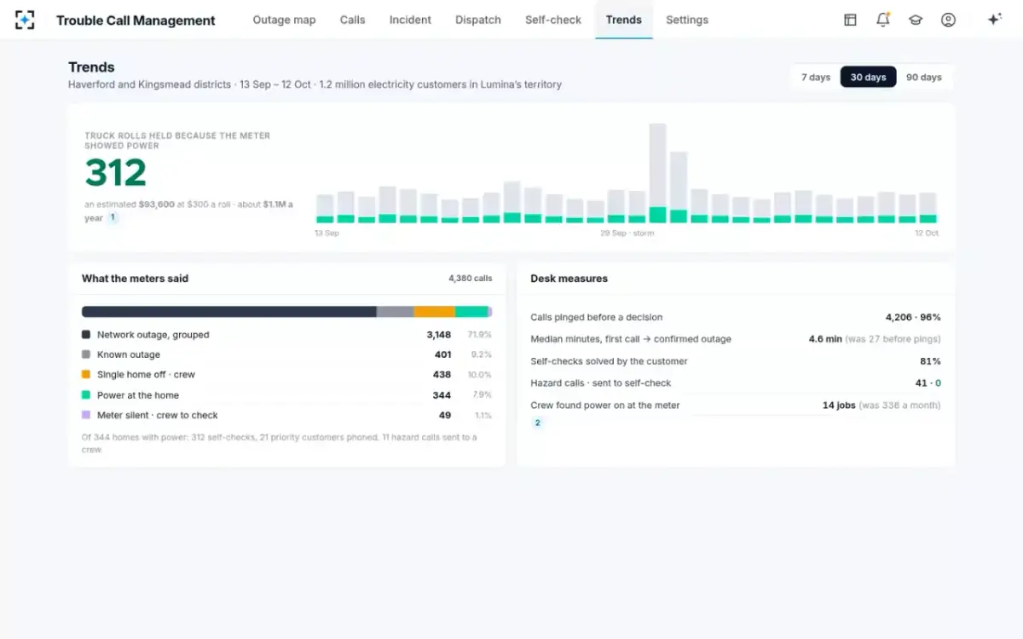Open the graduation cap training icon
This screenshot has height=639, width=1023.
tap(916, 20)
